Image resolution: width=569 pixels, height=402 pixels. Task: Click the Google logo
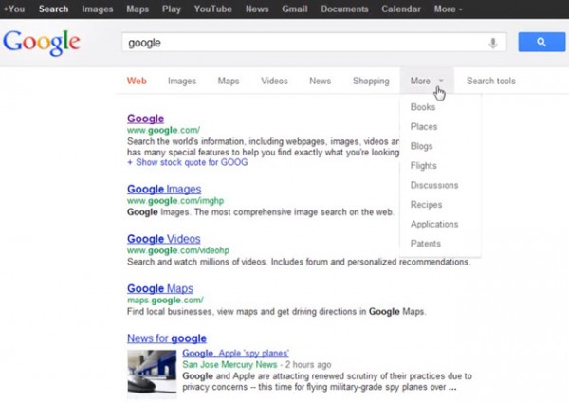pyautogui.click(x=42, y=43)
